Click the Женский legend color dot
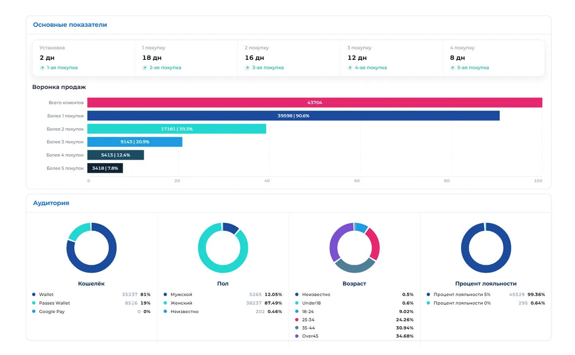575x355 pixels. click(165, 303)
